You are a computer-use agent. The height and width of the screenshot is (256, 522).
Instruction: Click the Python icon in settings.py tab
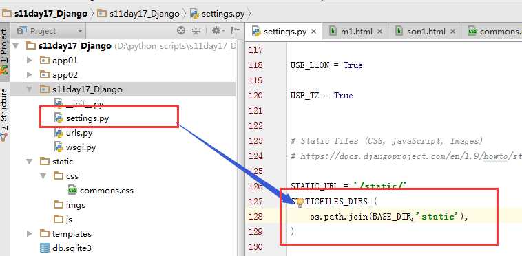[x=257, y=32]
